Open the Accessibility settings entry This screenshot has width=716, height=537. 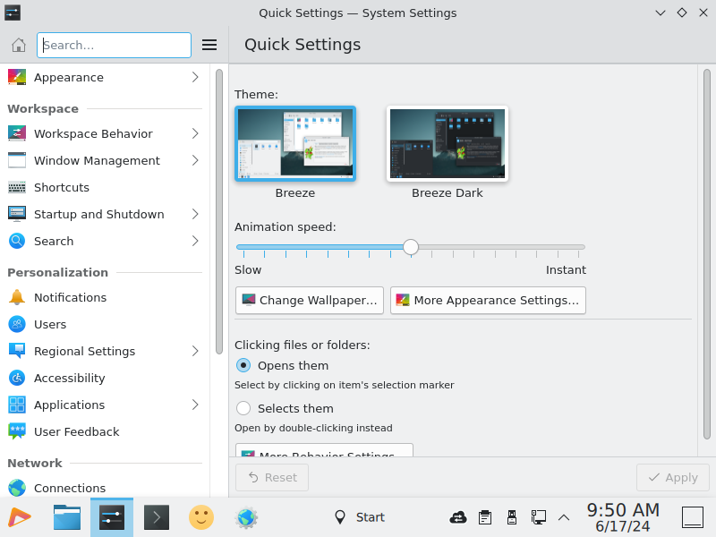coord(105,378)
